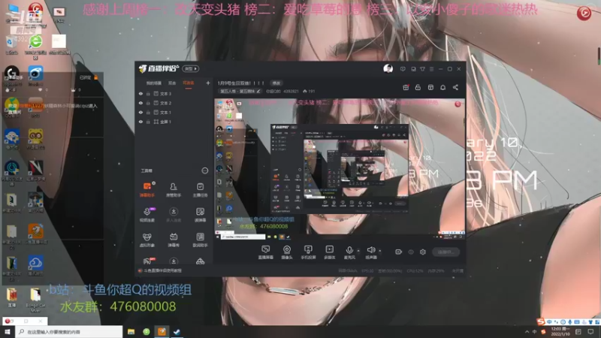Open File Explorer from the taskbar
The width and height of the screenshot is (601, 338).
click(131, 331)
